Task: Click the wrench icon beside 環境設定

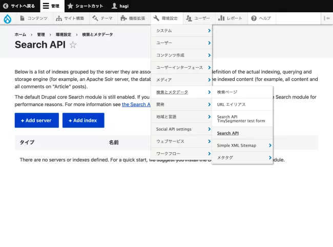Action: (156, 18)
